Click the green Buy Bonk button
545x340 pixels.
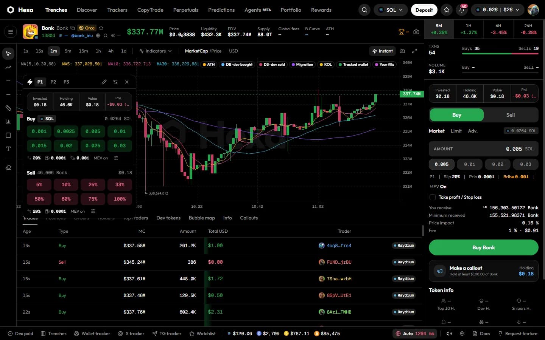click(483, 247)
